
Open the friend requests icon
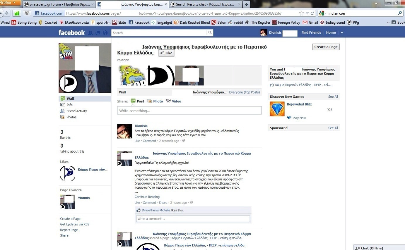point(91,33)
